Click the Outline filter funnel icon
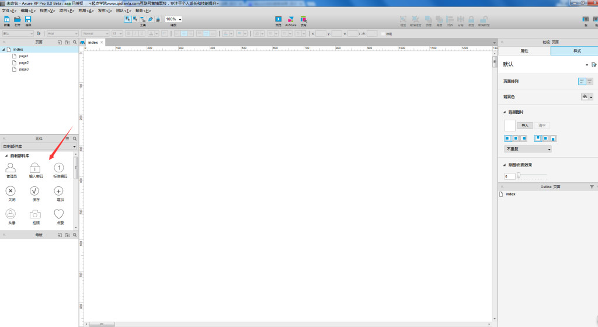Viewport: 598px width, 327px height. [592, 187]
